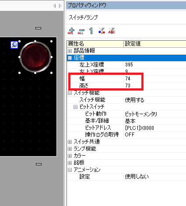The height and width of the screenshot is (206, 186).
Task: Collapse the 座標 section
Action: [70, 58]
